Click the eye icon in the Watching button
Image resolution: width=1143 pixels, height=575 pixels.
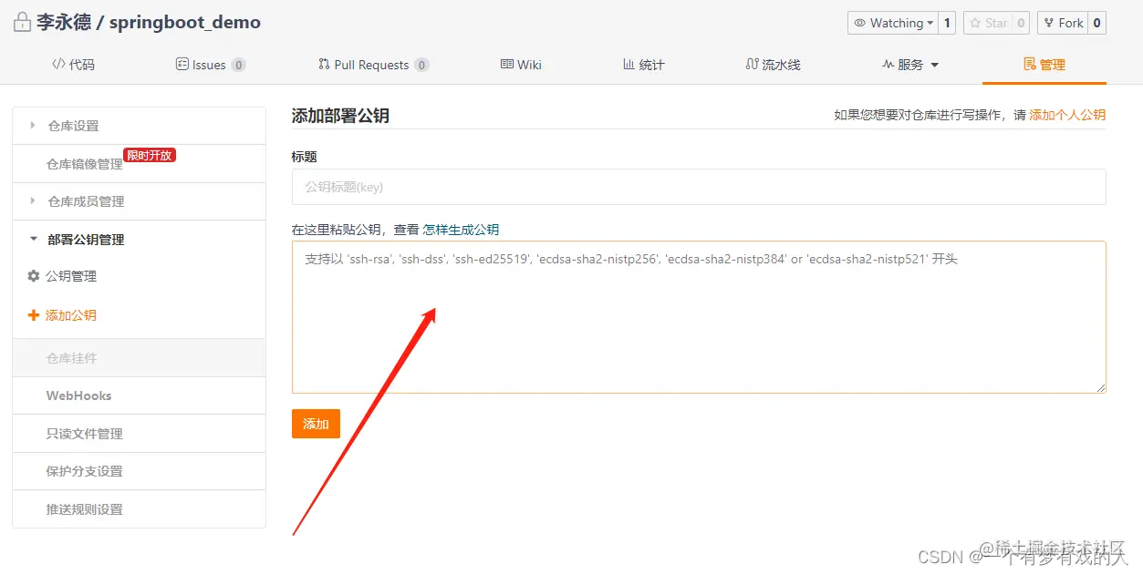coord(859,23)
